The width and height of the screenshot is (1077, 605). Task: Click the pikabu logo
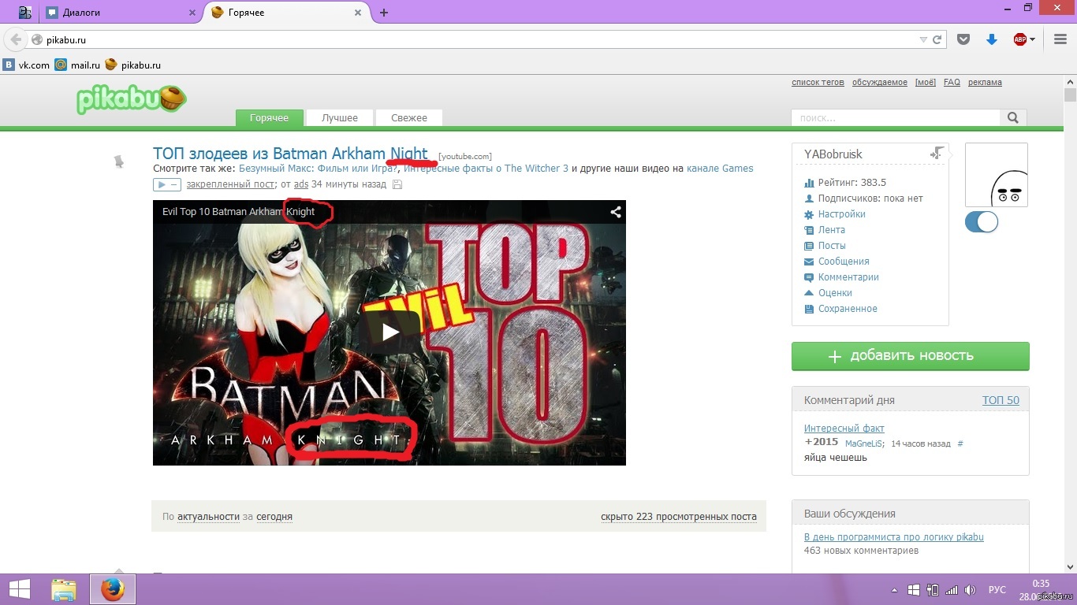[x=132, y=98]
